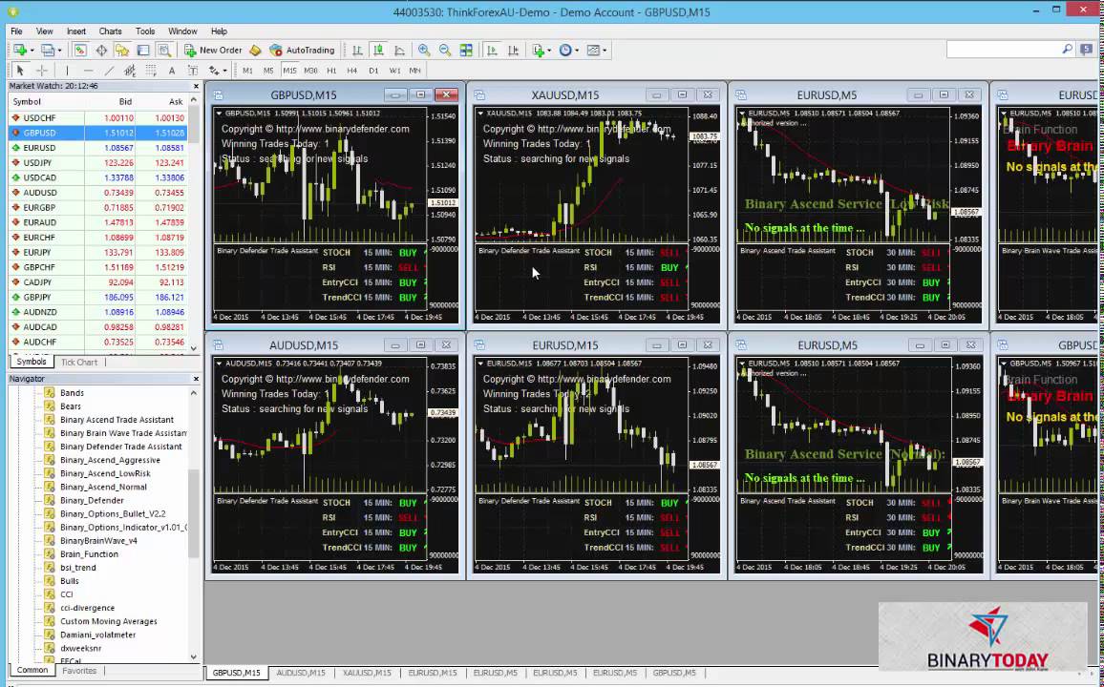Select the Cursor arrow tool
This screenshot has height=687, width=1104.
pos(20,71)
